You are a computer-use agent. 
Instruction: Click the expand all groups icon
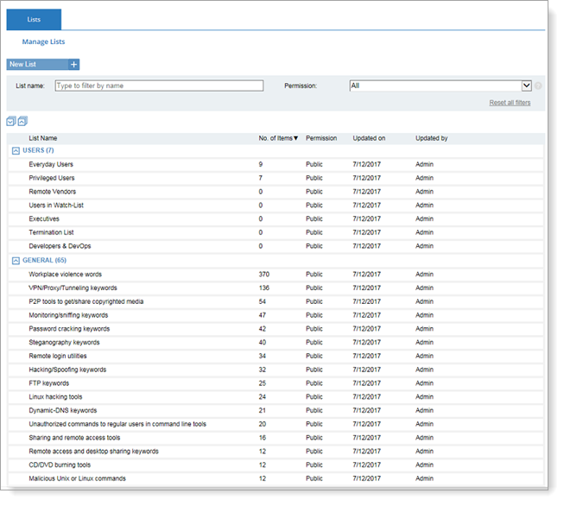[11, 122]
